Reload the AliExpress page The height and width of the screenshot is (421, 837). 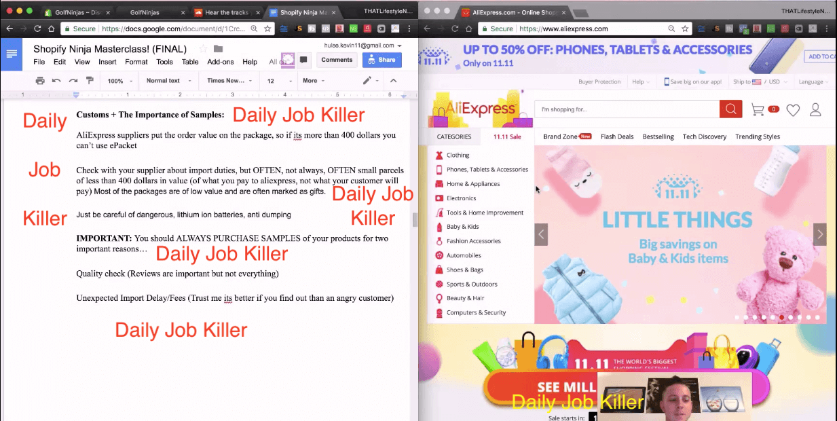tap(455, 29)
